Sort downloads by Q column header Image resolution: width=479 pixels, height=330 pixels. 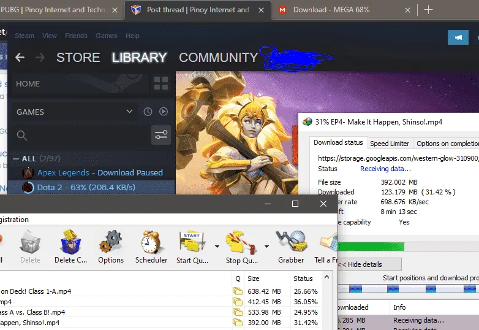[238, 278]
